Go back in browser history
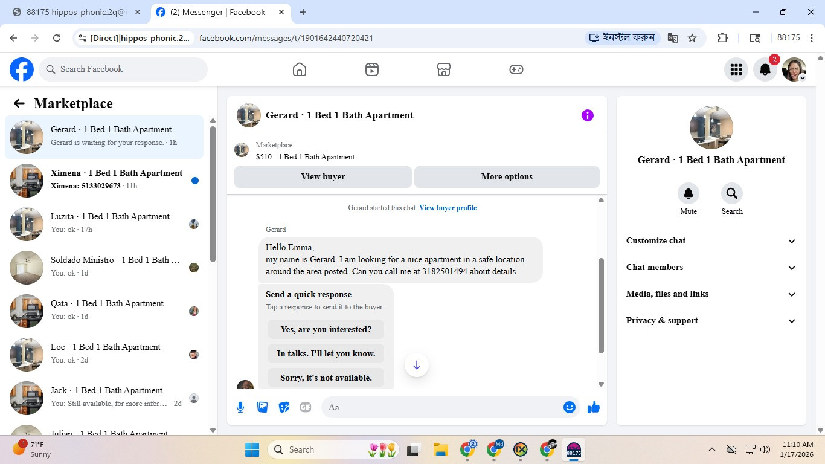Viewport: 825px width, 464px height. (x=13, y=38)
